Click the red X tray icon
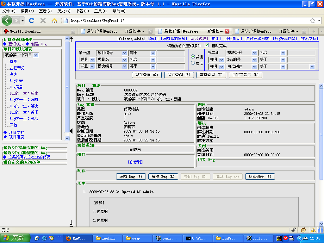Image resolution: width=324 pixels, height=243 pixels. click(x=285, y=238)
